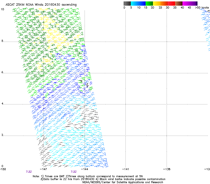Click the longitude axis label '-144'
The image size is (210, 184).
pos(85,169)
